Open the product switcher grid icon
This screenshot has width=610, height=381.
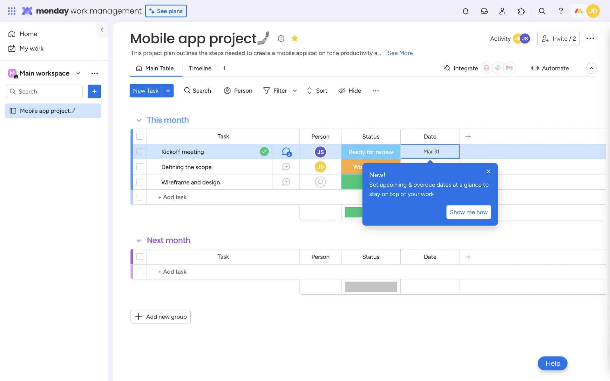[11, 11]
